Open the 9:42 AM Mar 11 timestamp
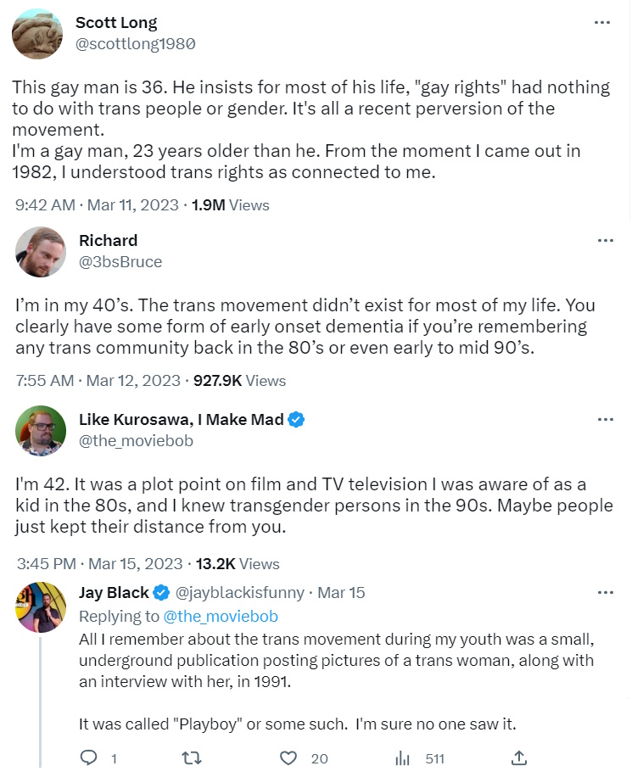This screenshot has width=643, height=777. [98, 204]
